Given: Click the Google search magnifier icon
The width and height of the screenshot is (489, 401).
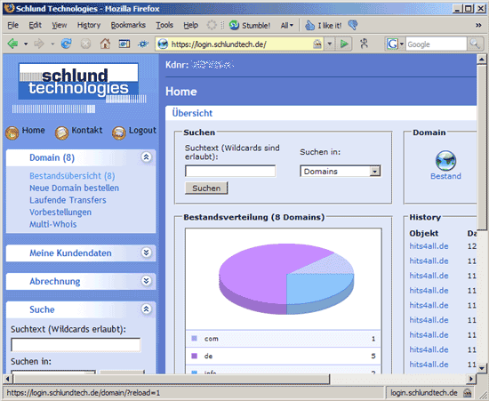Looking at the screenshot, I should tap(475, 44).
